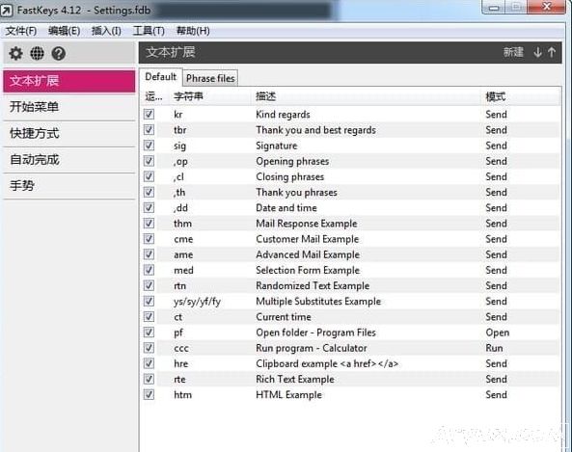Screen dimensions: 572x452
Task: Open help via question mark icon
Action: 59,54
